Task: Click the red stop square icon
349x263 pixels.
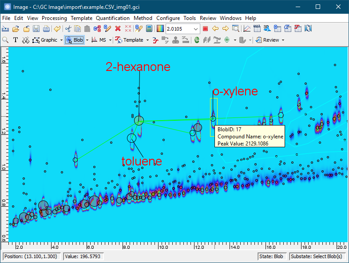Action: (x=205, y=29)
